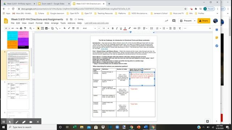Open the Present options dropdown arrow

pos(195,21)
